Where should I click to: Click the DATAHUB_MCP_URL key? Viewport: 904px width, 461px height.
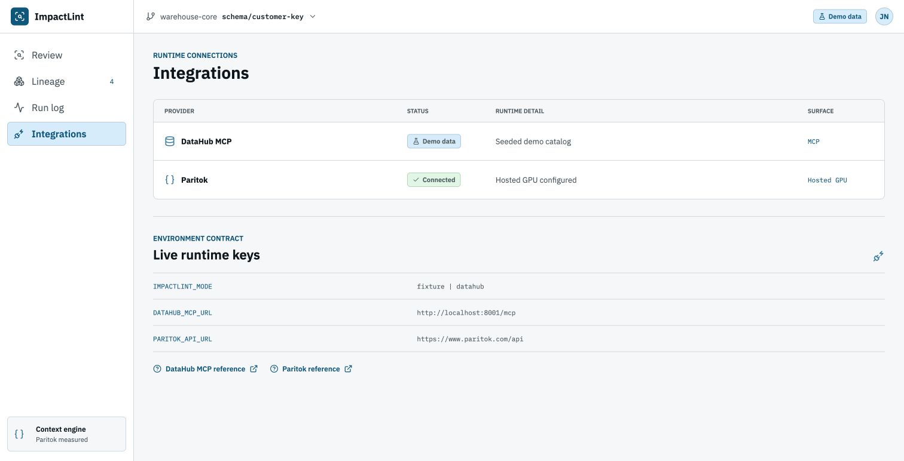182,313
